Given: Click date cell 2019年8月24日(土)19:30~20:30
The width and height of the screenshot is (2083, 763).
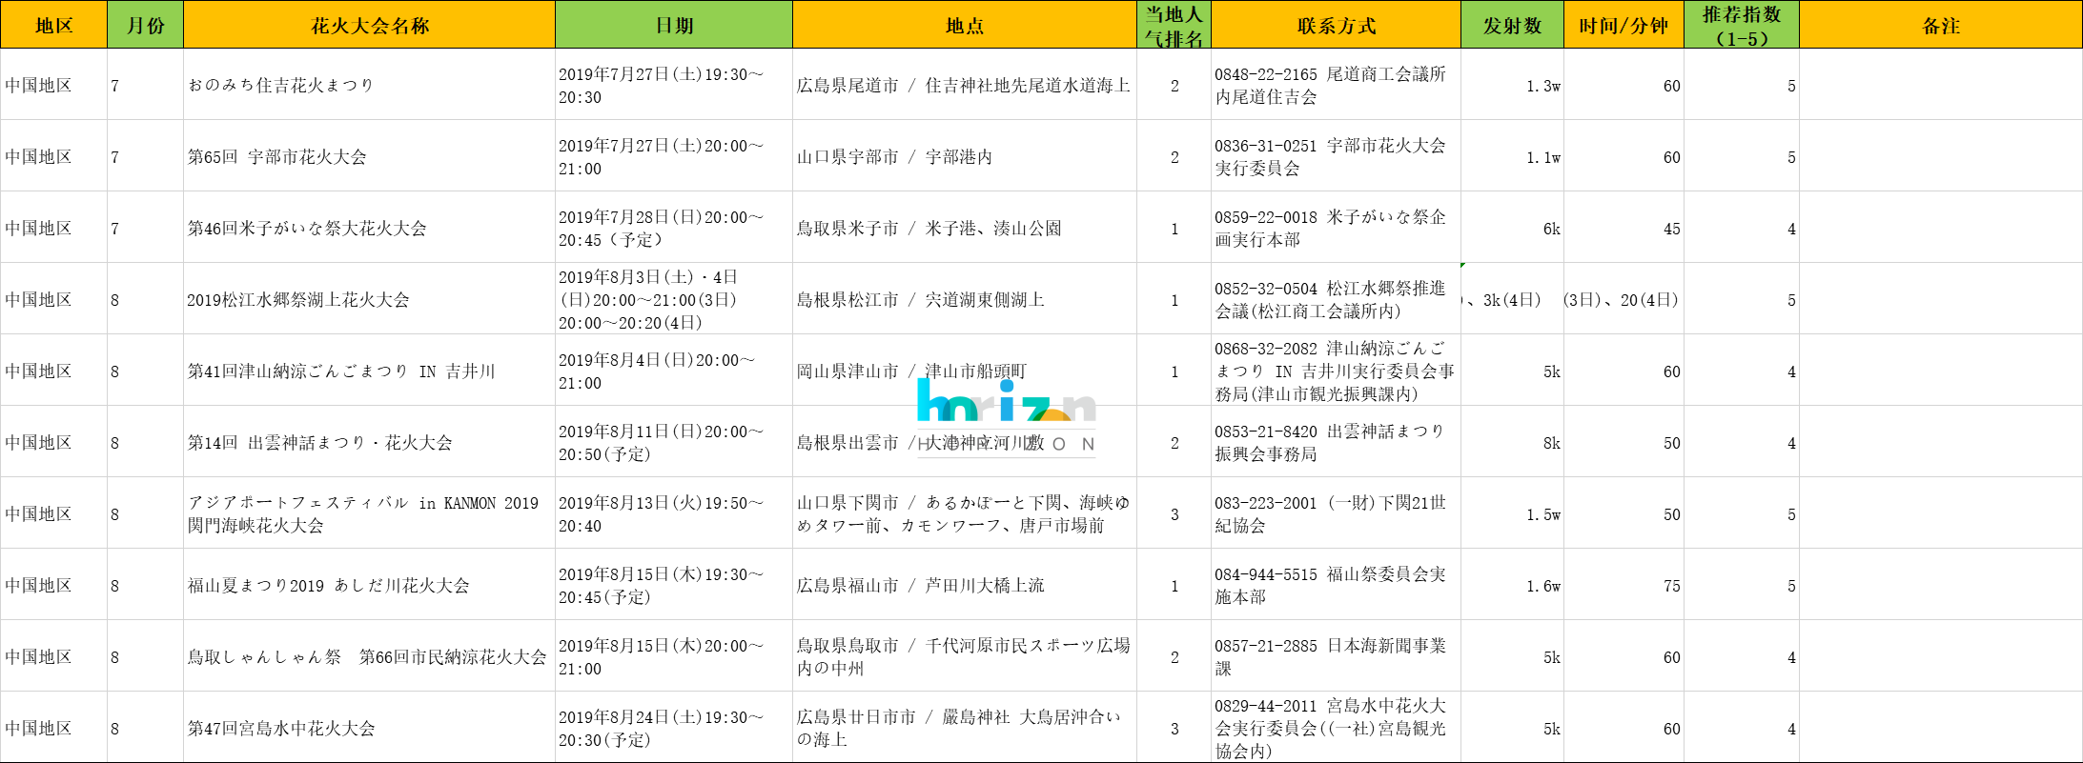Looking at the screenshot, I should tap(674, 728).
